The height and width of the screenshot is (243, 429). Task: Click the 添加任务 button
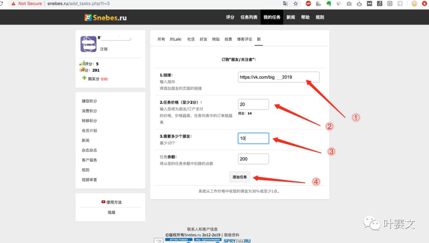point(240,177)
